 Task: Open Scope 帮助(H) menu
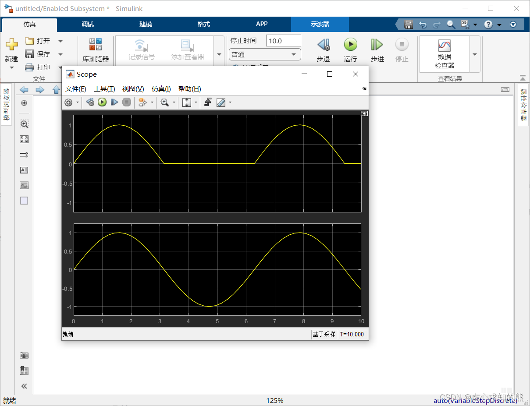pos(190,89)
